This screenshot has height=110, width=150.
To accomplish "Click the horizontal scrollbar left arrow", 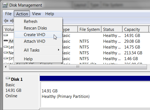I will pos(6,67).
